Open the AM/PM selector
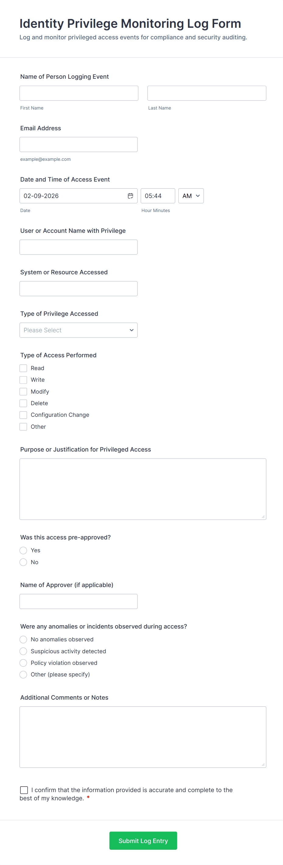The width and height of the screenshot is (283, 865). point(190,196)
